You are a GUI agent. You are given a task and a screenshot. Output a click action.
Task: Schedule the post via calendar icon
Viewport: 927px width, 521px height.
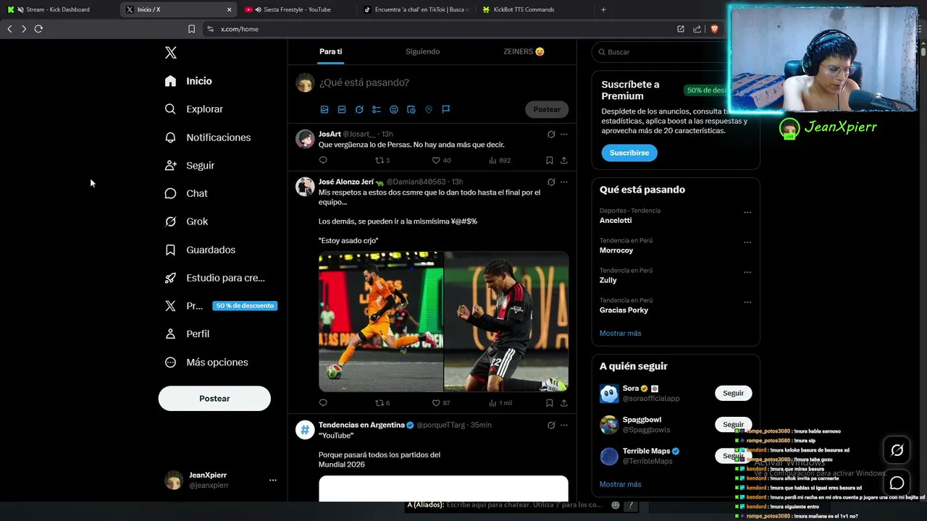(x=411, y=109)
